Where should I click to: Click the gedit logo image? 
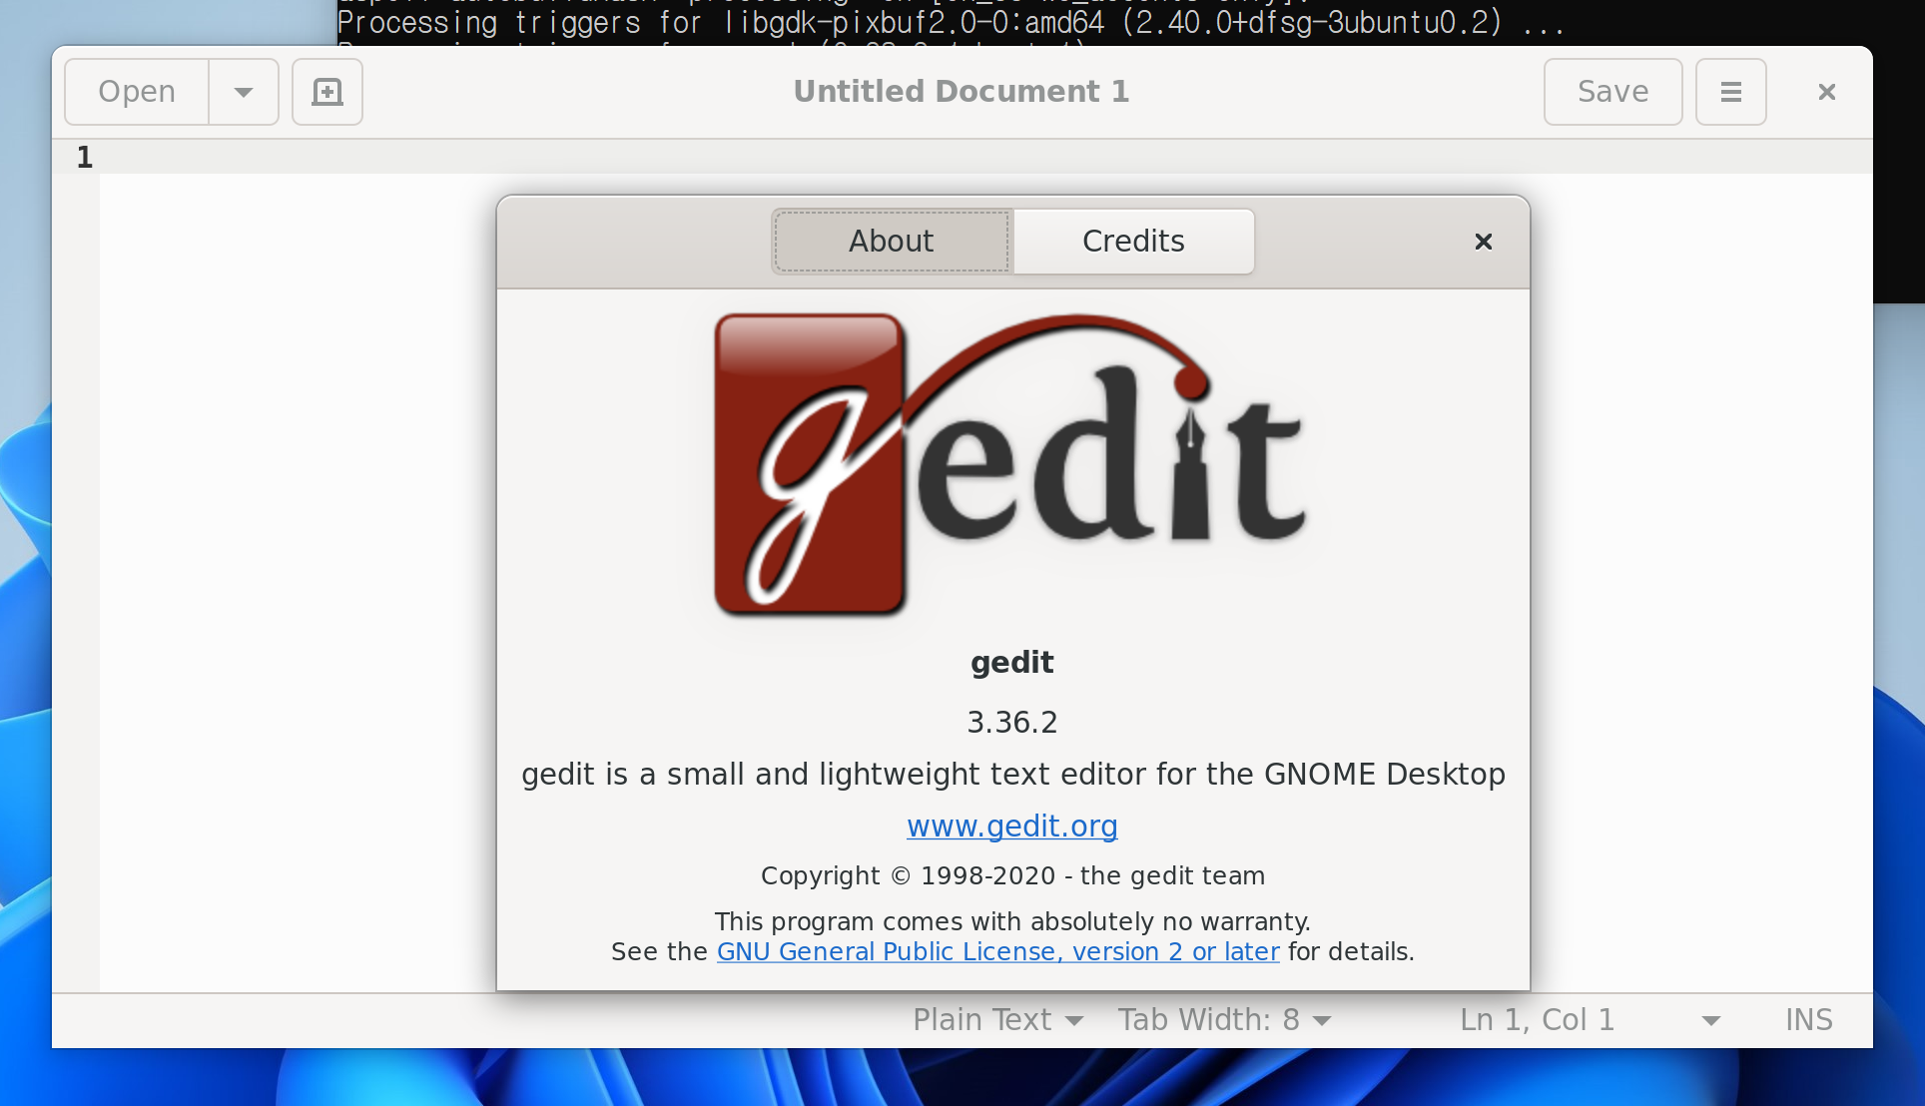pyautogui.click(x=1010, y=464)
